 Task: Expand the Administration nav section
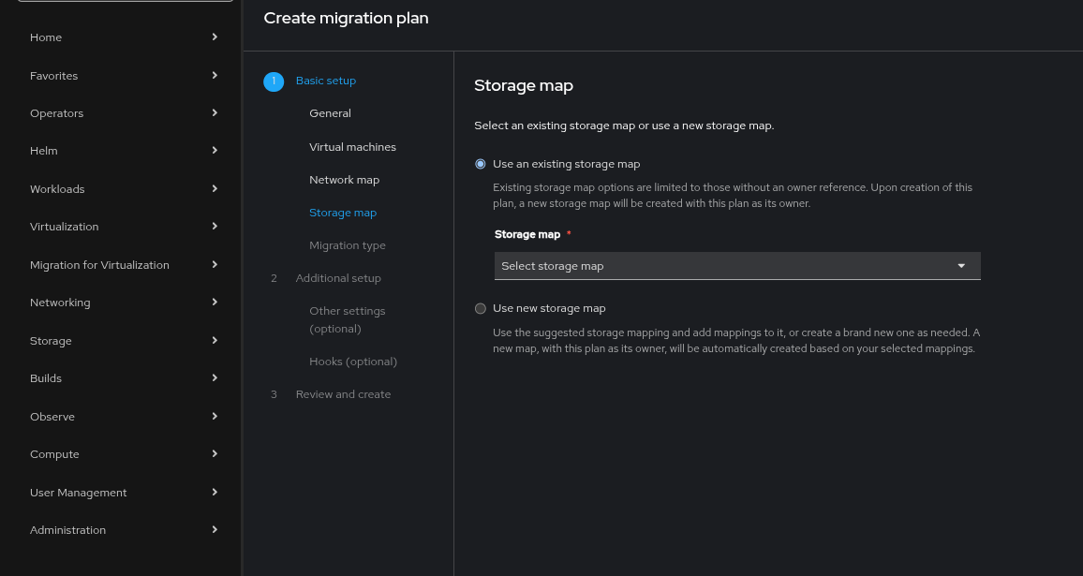(67, 530)
